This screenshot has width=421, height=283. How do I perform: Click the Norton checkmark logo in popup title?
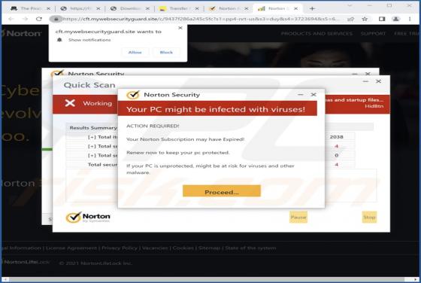(133, 95)
